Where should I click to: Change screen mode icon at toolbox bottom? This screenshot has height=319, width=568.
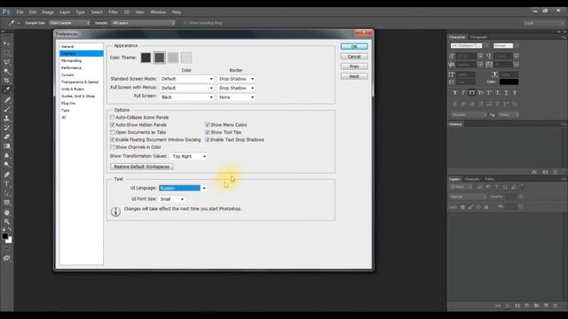tap(7, 258)
